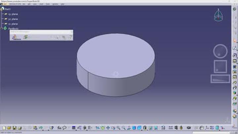Create a new document with the New icon
Viewport: 238px width, 134px height.
[4, 128]
